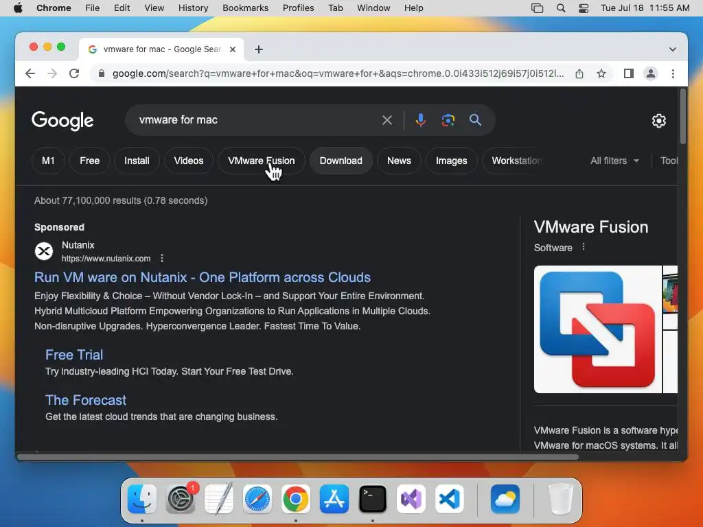703x527 pixels.
Task: Start voice search with microphone
Action: coord(421,120)
